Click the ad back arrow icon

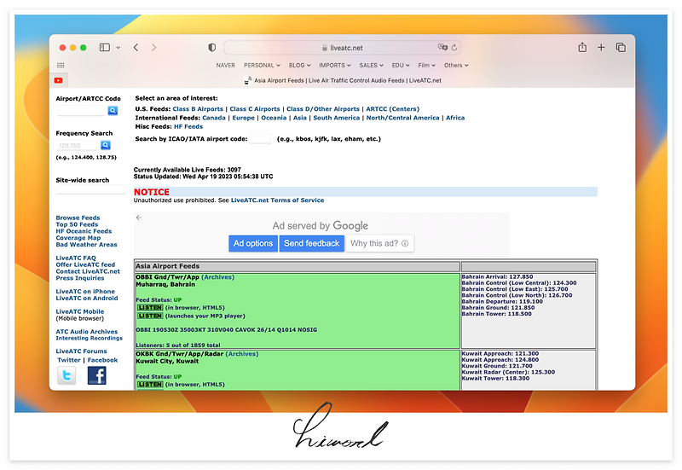pos(138,218)
